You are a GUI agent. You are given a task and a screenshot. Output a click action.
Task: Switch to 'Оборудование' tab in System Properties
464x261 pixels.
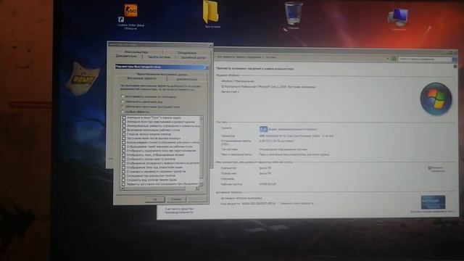pyautogui.click(x=187, y=53)
